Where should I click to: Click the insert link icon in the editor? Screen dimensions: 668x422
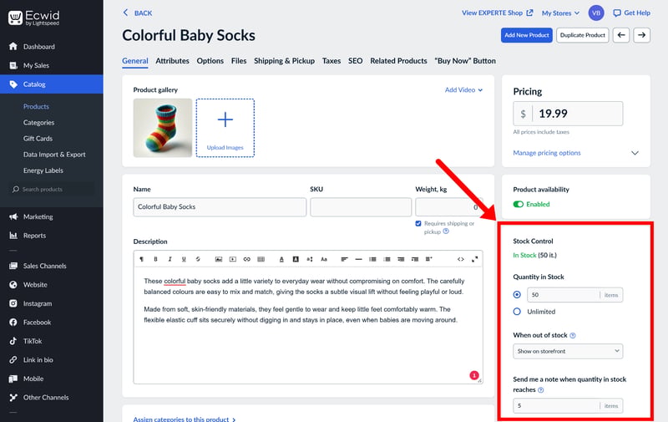[x=246, y=259]
